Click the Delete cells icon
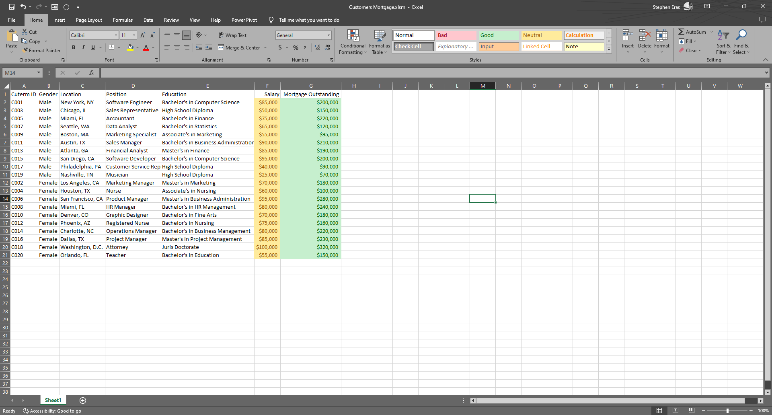Viewport: 772px width, 415px height. pos(645,35)
